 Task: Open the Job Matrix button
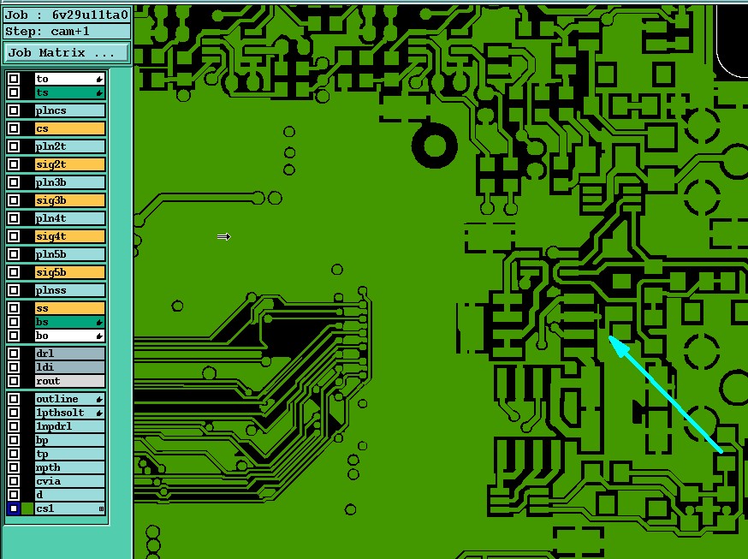click(66, 52)
